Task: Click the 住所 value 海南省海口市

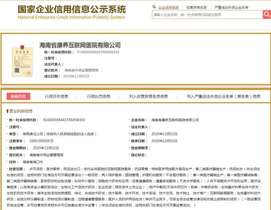Action: 33,162
